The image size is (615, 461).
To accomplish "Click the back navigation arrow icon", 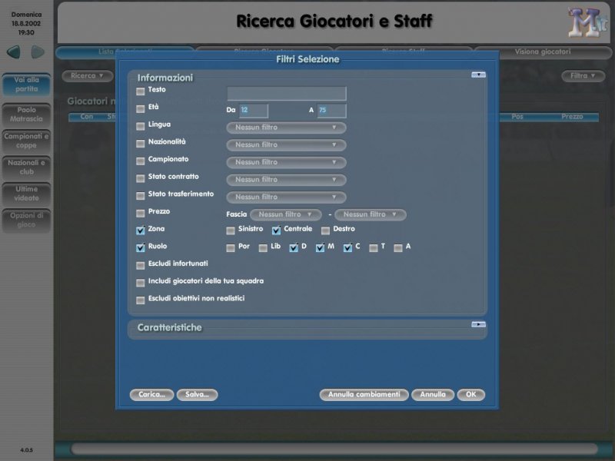I will tap(13, 52).
